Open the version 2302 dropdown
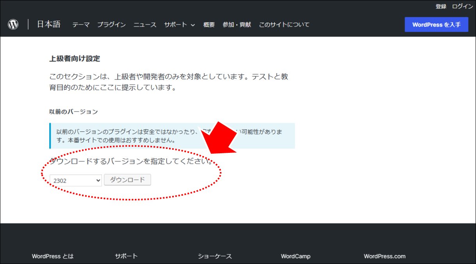Viewport: 476px width, 264px height. (x=76, y=180)
